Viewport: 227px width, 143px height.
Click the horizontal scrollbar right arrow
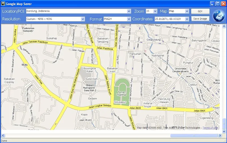coord(220,135)
